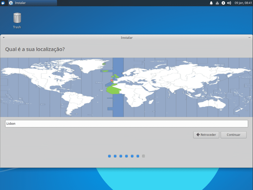
Task: Click the heading Qual é a sua localização?
Action: tap(35, 49)
